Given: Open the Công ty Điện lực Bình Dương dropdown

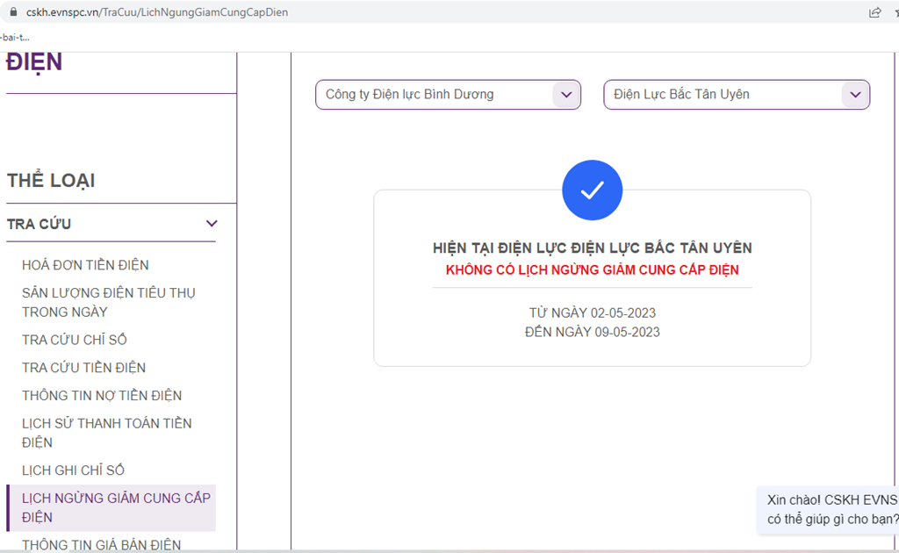Looking at the screenshot, I should tap(448, 95).
